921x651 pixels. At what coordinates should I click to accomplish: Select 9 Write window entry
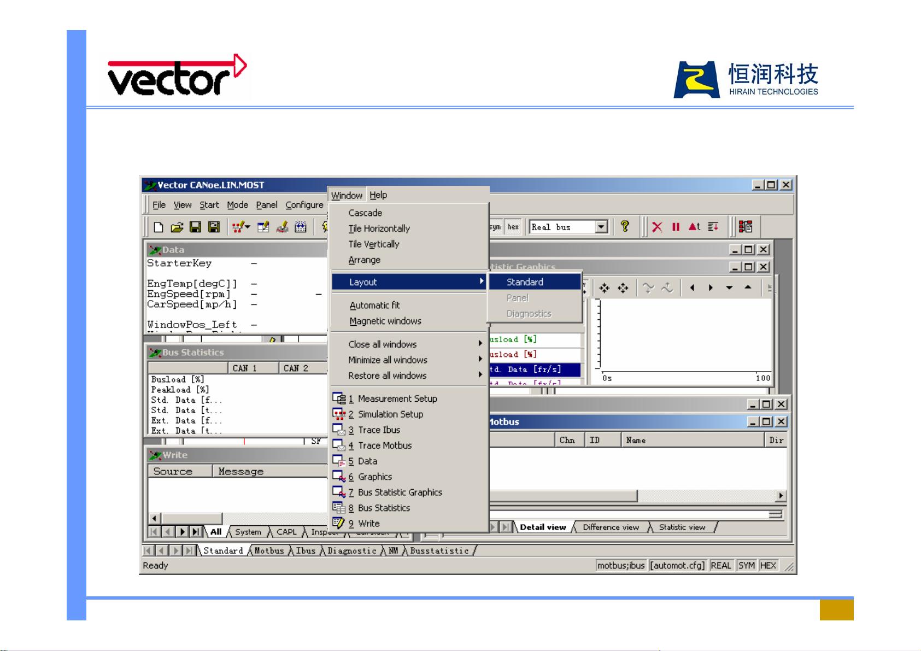[409, 523]
